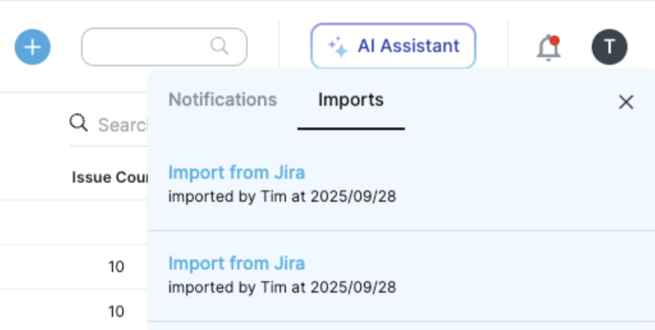Select the Imports tab
Image resolution: width=655 pixels, height=330 pixels.
pos(351,100)
